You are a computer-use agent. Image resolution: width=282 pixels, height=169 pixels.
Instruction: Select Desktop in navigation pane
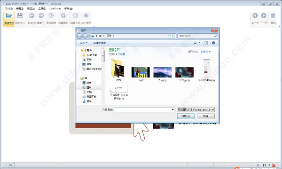pyautogui.click(x=87, y=64)
